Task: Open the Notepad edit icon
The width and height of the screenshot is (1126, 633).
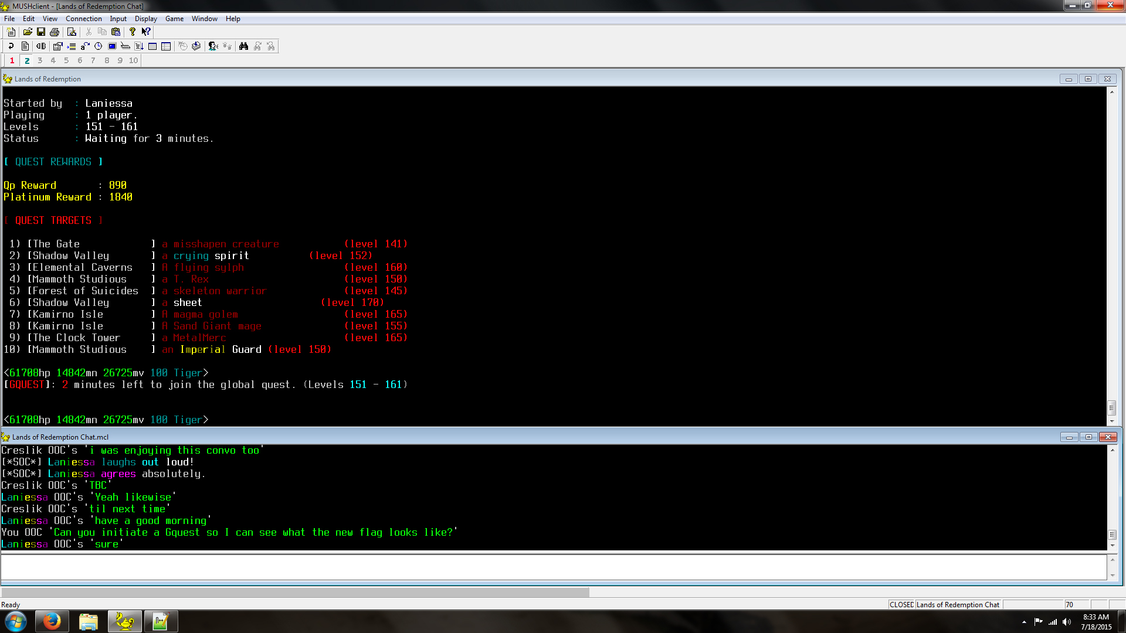Action: (x=72, y=32)
